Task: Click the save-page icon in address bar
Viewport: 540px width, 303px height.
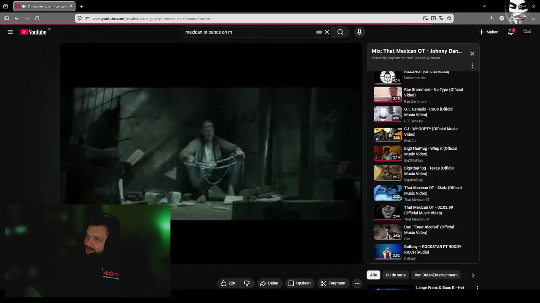Action: [x=433, y=19]
